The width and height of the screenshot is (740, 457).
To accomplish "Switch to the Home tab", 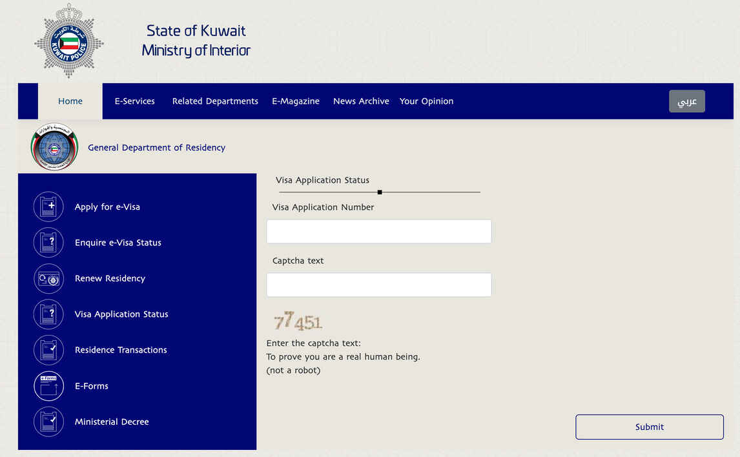I will 70,101.
